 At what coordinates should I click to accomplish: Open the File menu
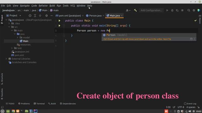(3, 6)
